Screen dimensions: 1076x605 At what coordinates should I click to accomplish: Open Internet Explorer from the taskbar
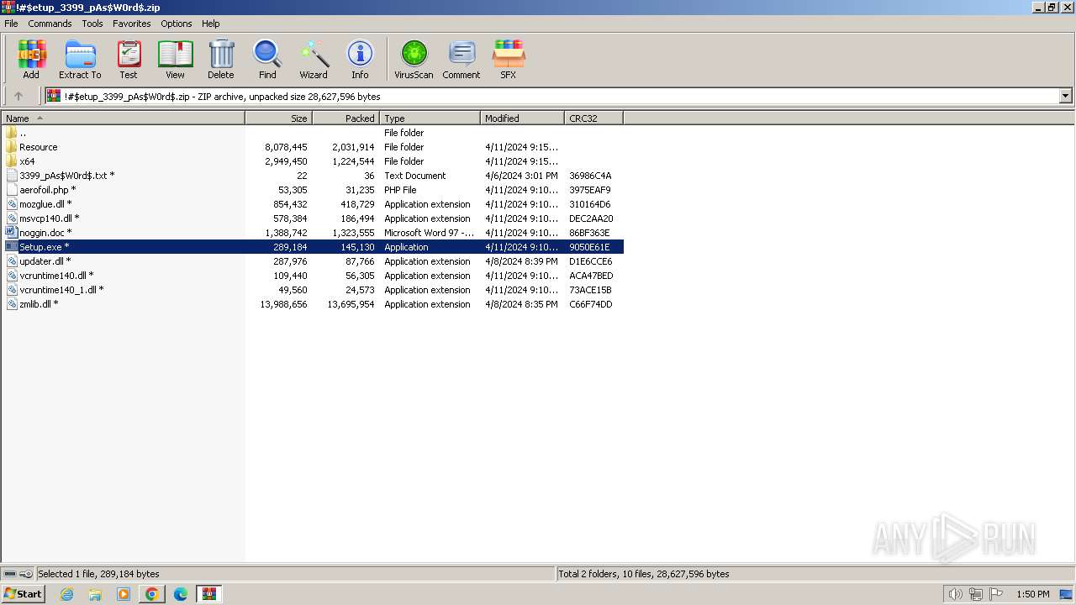tap(66, 594)
